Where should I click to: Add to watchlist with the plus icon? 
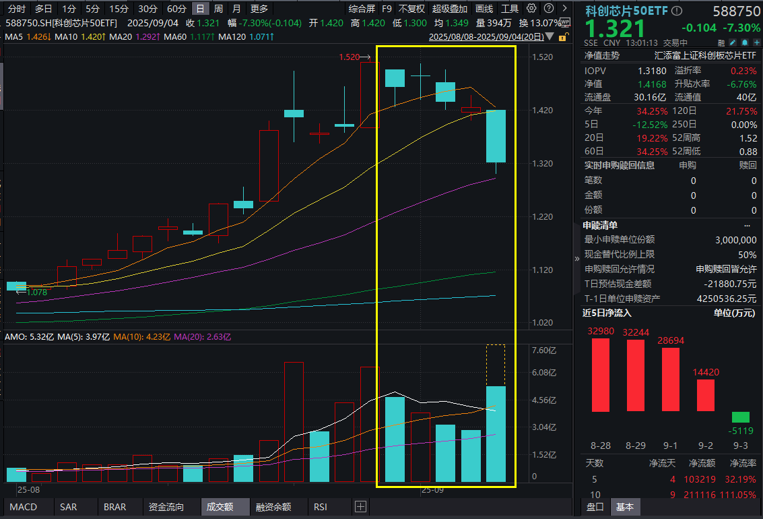pyautogui.click(x=756, y=42)
